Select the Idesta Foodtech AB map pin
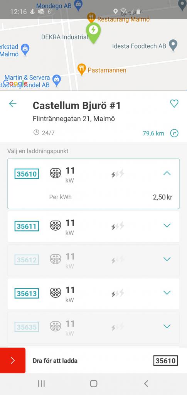187x395 pixels. (x=173, y=46)
